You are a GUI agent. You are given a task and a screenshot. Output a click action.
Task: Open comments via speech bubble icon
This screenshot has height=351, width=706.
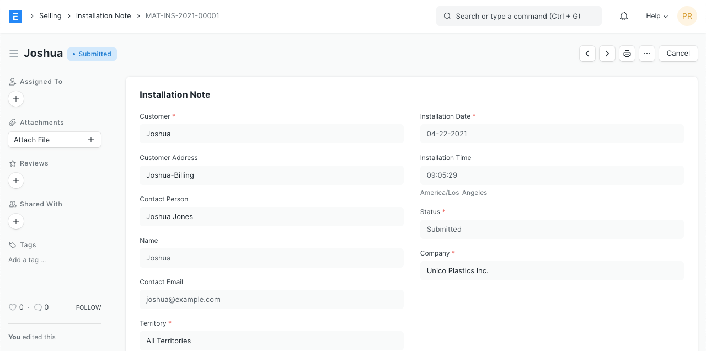(x=38, y=307)
